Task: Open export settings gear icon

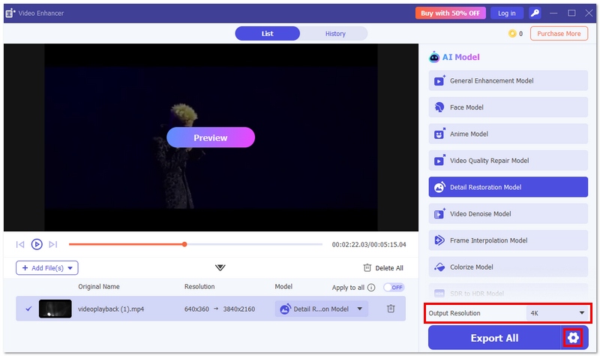Action: [574, 338]
